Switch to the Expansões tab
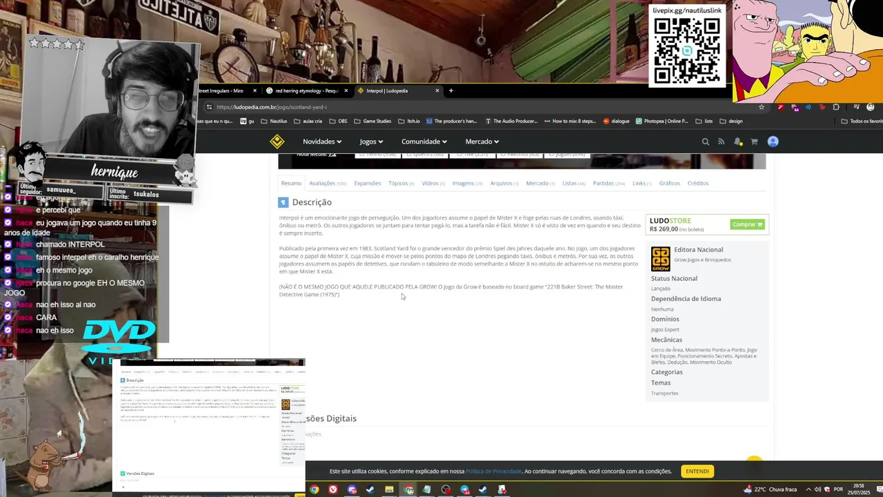Viewport: 883px width, 497px height. click(368, 183)
